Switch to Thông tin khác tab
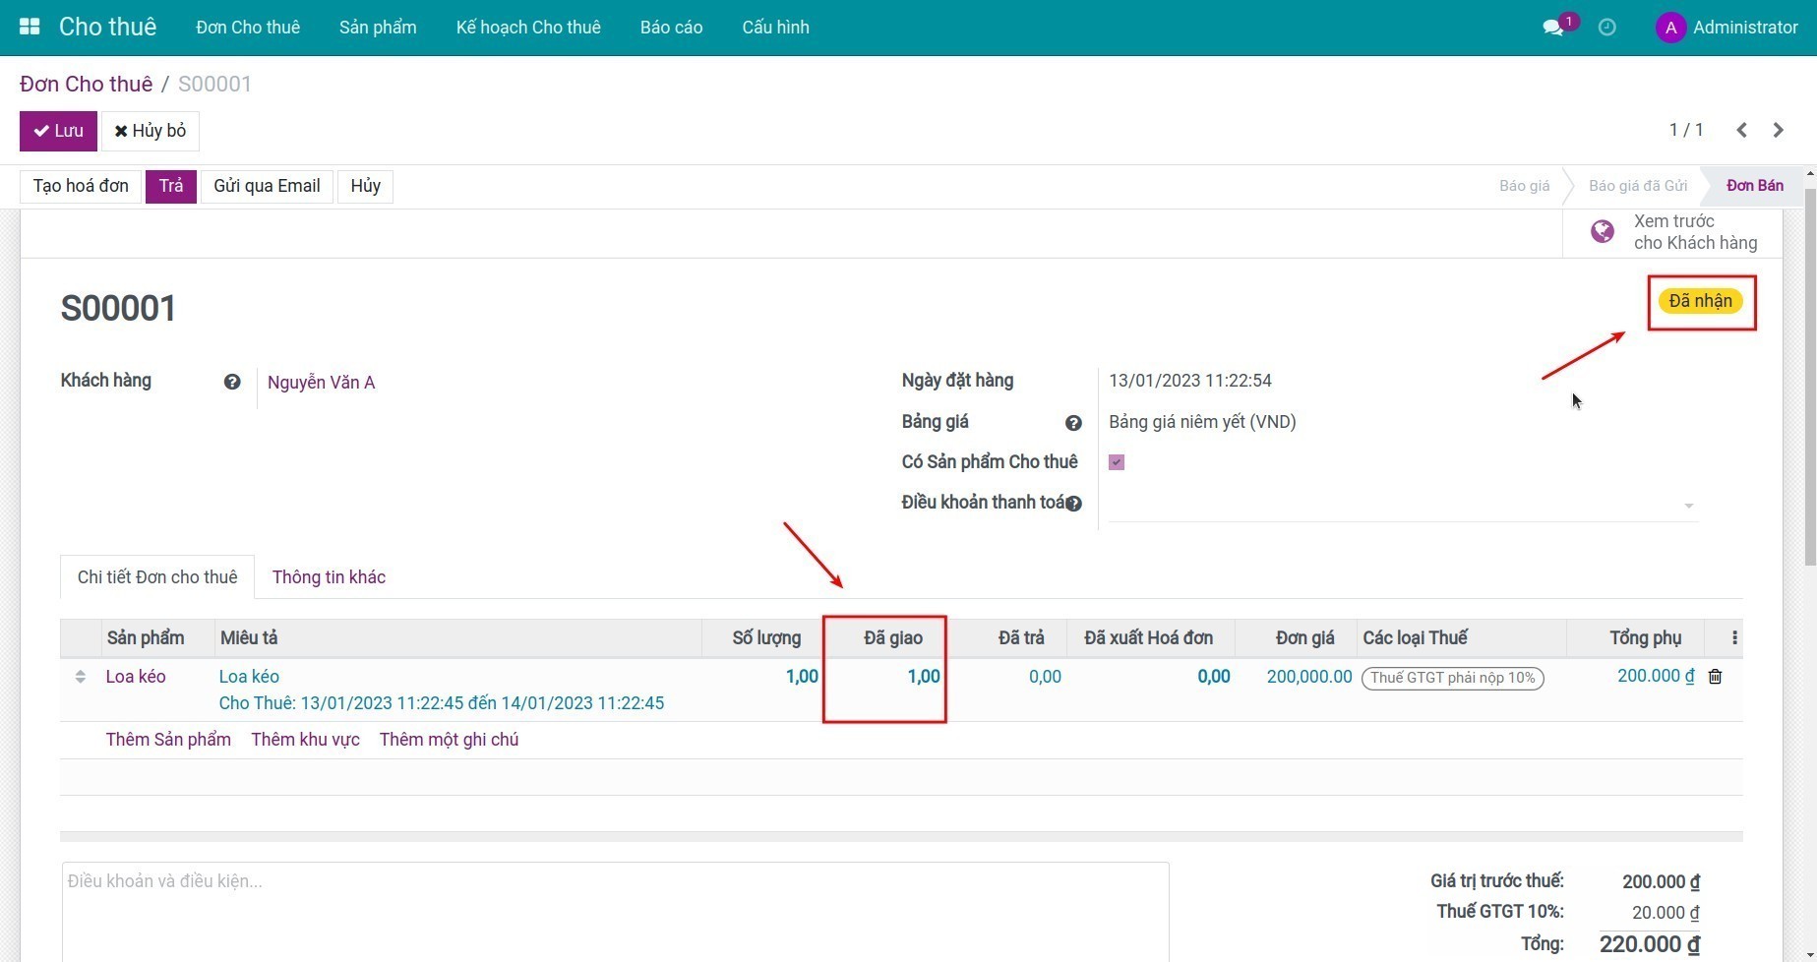Screen dimensions: 1817x962 click(x=329, y=577)
